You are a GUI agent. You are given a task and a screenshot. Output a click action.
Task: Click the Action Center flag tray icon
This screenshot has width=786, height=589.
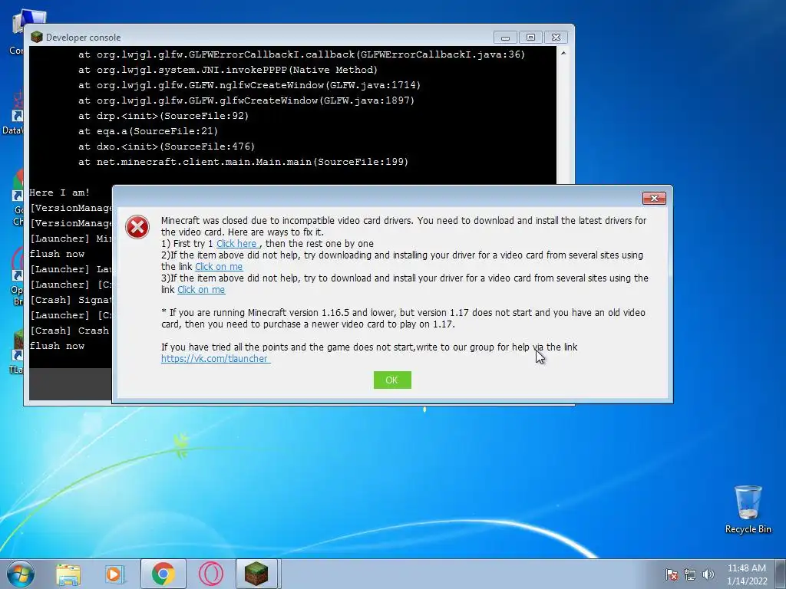[672, 574]
